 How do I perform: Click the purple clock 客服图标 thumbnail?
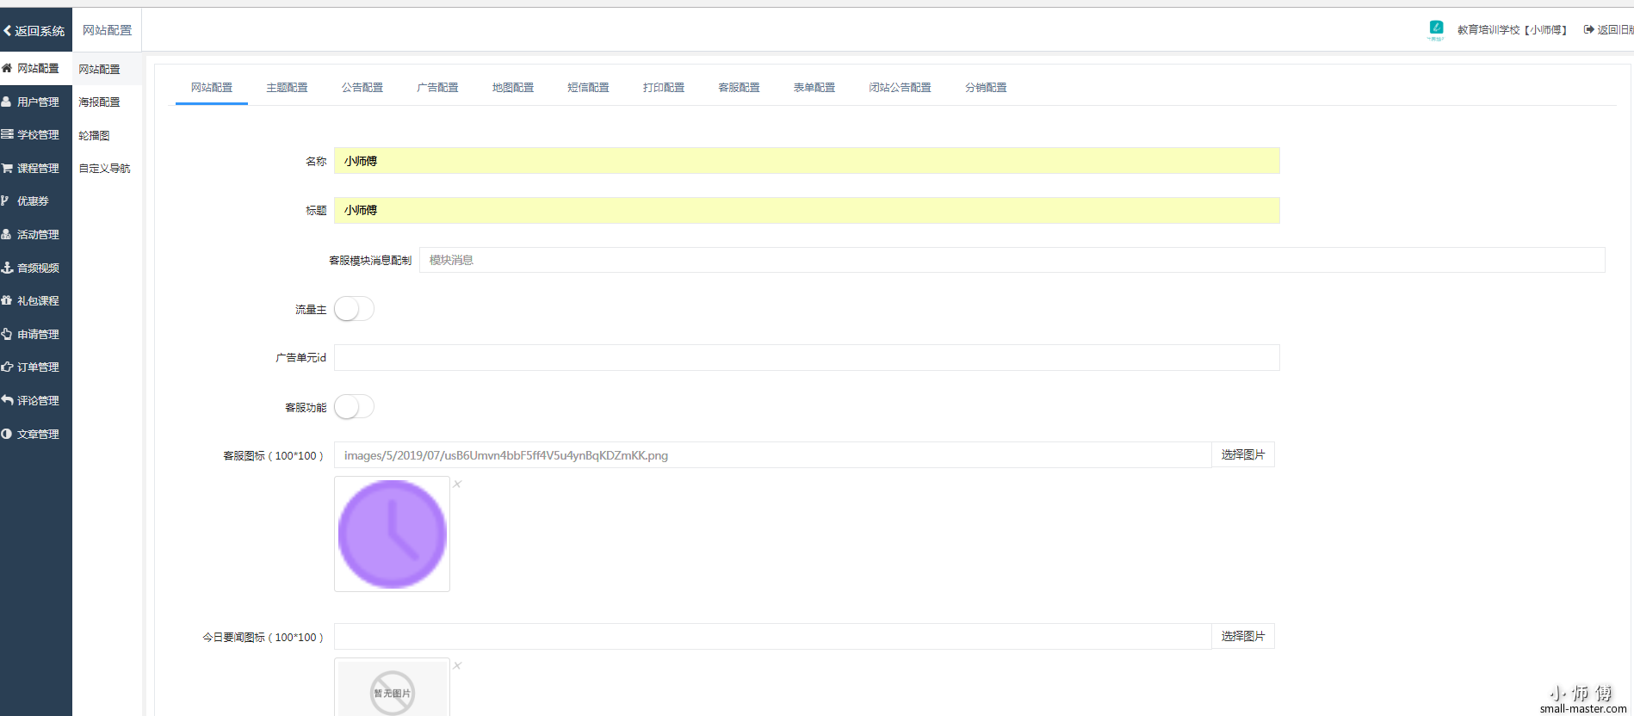(x=392, y=534)
